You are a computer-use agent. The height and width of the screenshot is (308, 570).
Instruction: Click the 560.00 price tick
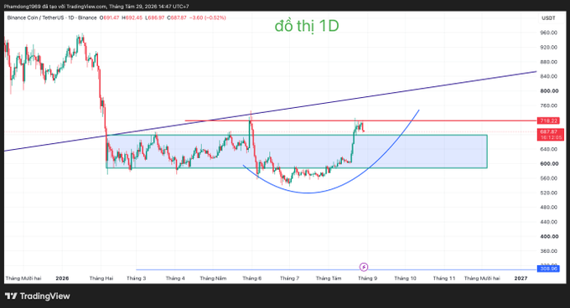(549, 178)
